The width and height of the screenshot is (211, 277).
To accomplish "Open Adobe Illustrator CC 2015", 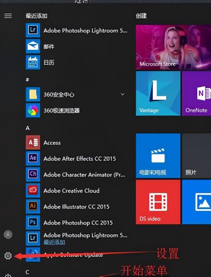I will 76,207.
